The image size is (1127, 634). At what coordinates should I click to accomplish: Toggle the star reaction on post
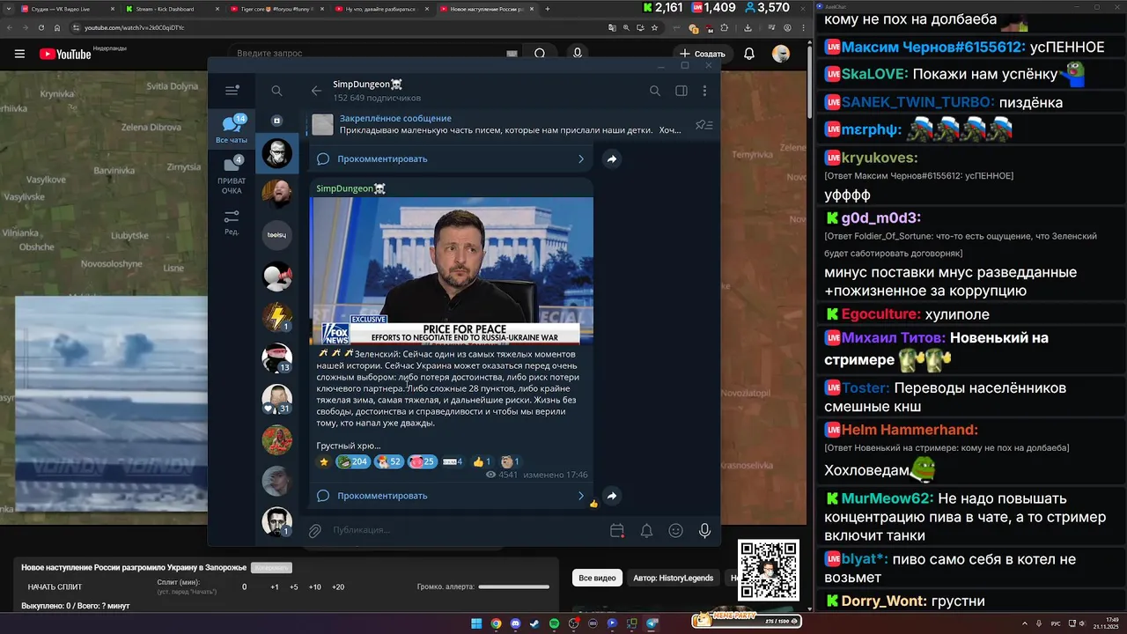(x=324, y=461)
